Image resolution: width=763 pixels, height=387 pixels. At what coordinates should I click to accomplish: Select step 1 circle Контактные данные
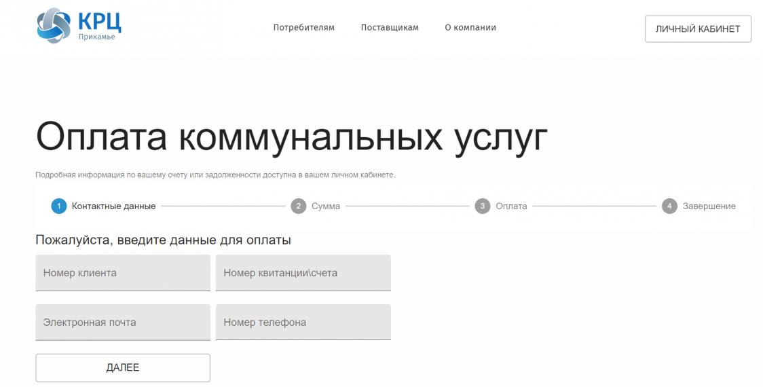click(x=59, y=206)
